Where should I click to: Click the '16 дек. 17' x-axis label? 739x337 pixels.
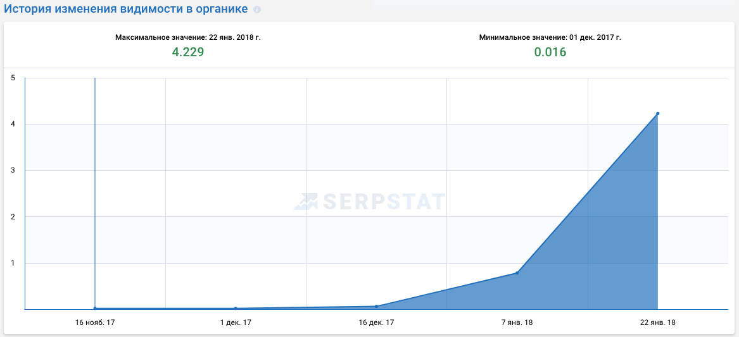tap(376, 322)
